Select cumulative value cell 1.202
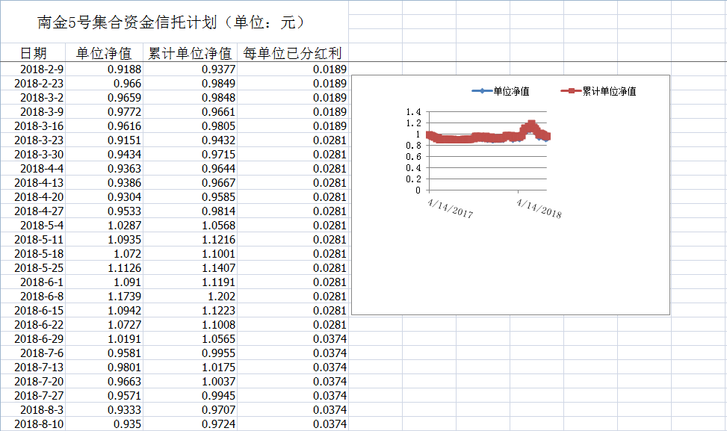727x431 pixels. click(x=190, y=296)
